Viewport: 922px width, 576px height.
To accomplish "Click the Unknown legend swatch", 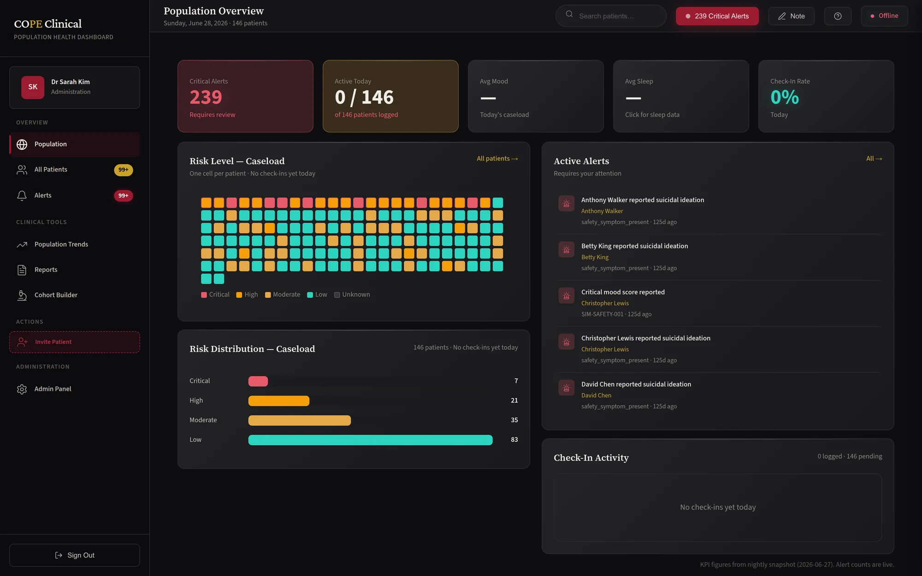I will pos(337,295).
